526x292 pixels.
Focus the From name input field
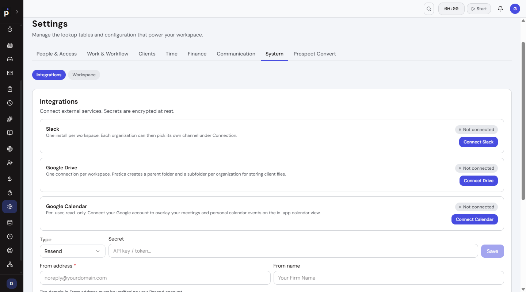pyautogui.click(x=389, y=278)
